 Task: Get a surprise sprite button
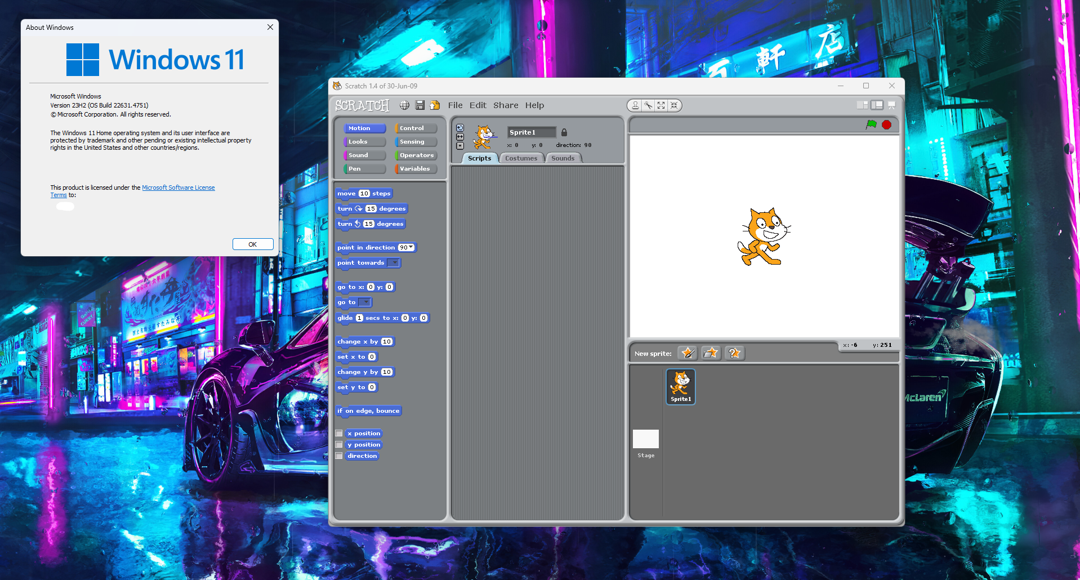pos(735,353)
